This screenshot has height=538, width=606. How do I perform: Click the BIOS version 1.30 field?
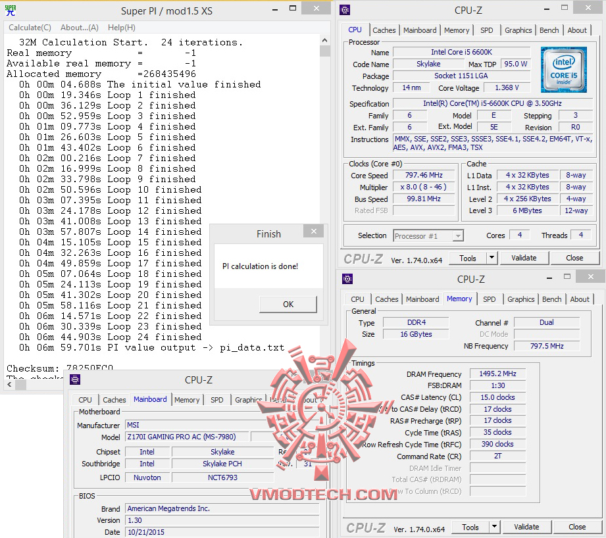pyautogui.click(x=222, y=521)
